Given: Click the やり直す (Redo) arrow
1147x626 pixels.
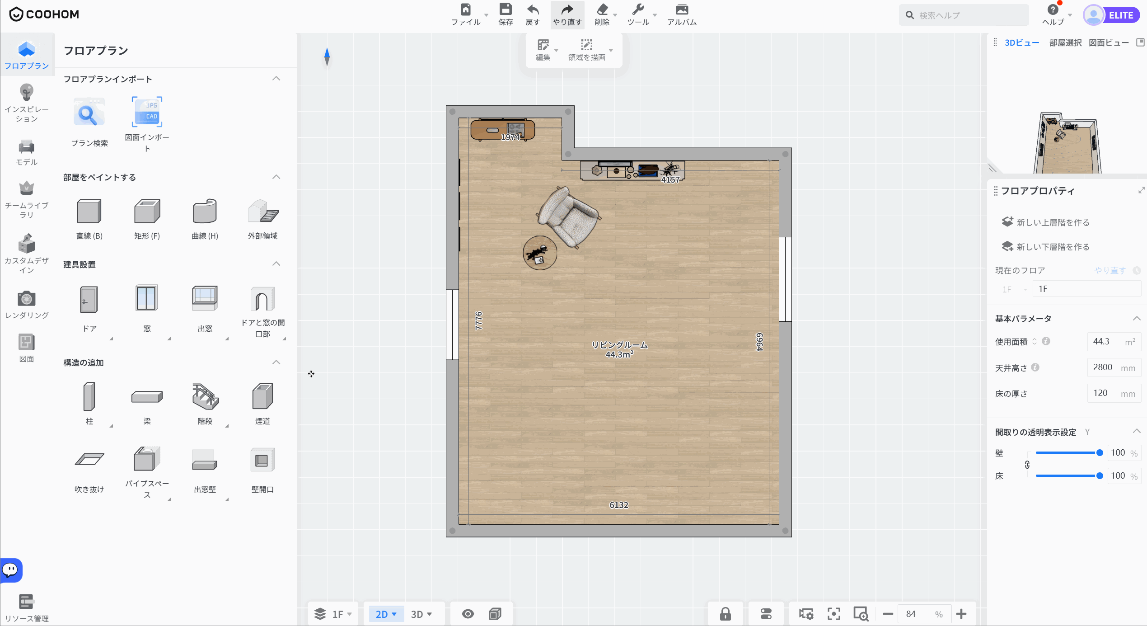Looking at the screenshot, I should point(567,9).
